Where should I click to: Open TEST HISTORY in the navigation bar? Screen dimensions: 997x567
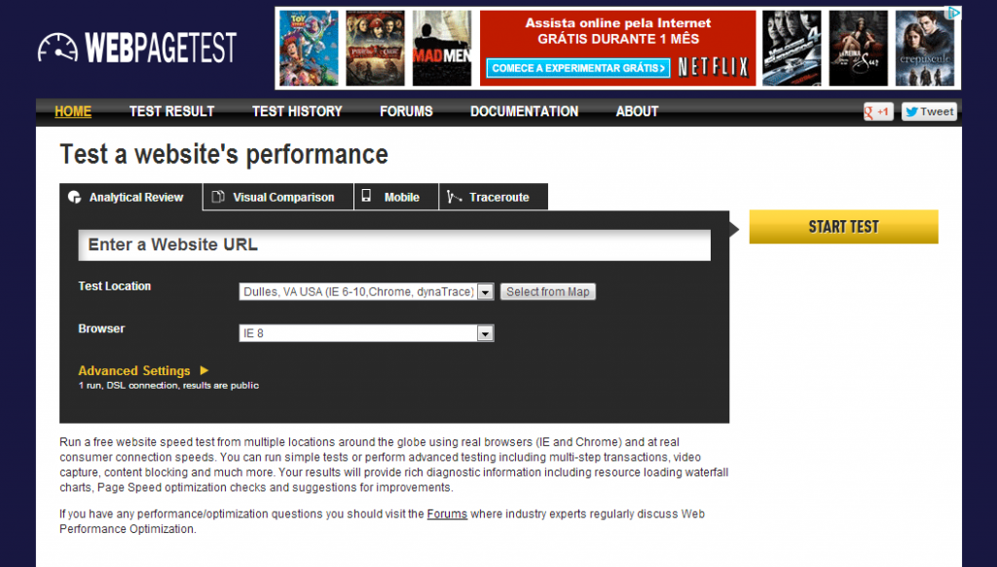coord(297,112)
